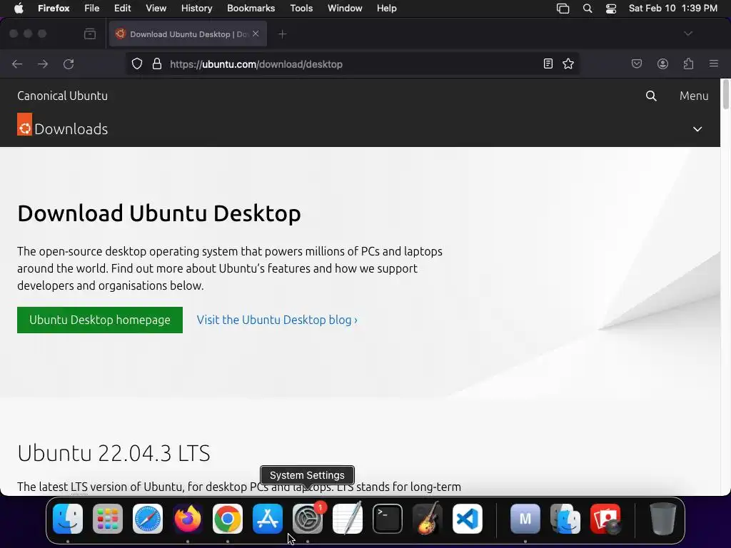Open the Window menu

point(345,8)
